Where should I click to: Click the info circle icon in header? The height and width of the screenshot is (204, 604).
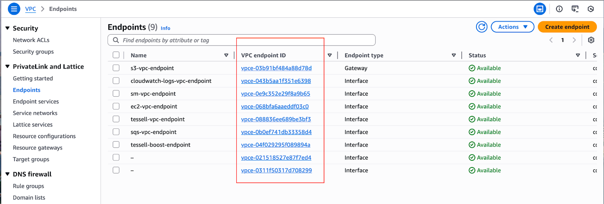point(559,9)
